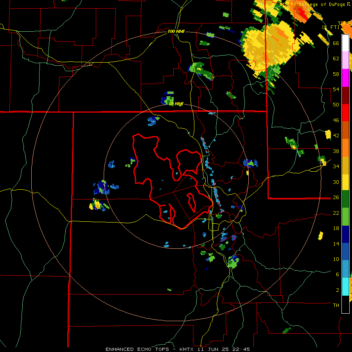Select the gold legend color band
The width and height of the screenshot is (352, 352).
click(345, 165)
